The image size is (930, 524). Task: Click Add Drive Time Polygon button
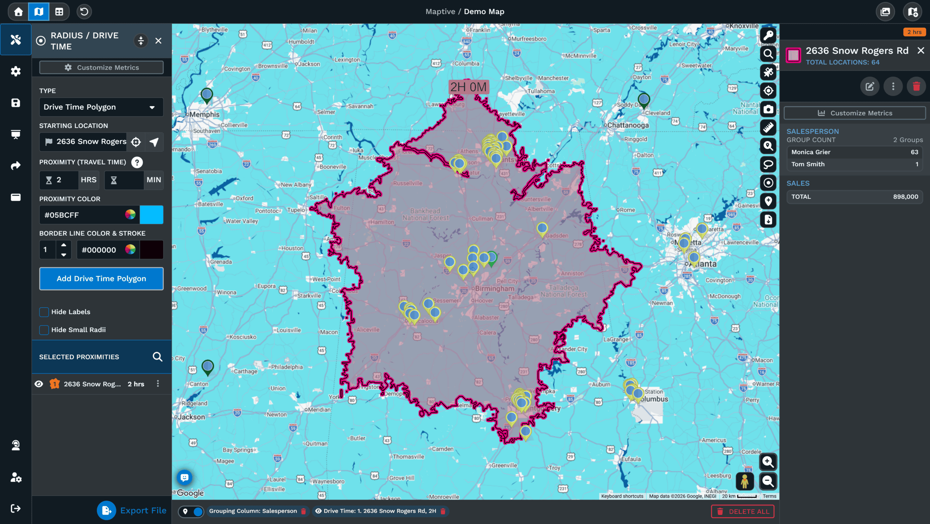coord(101,279)
